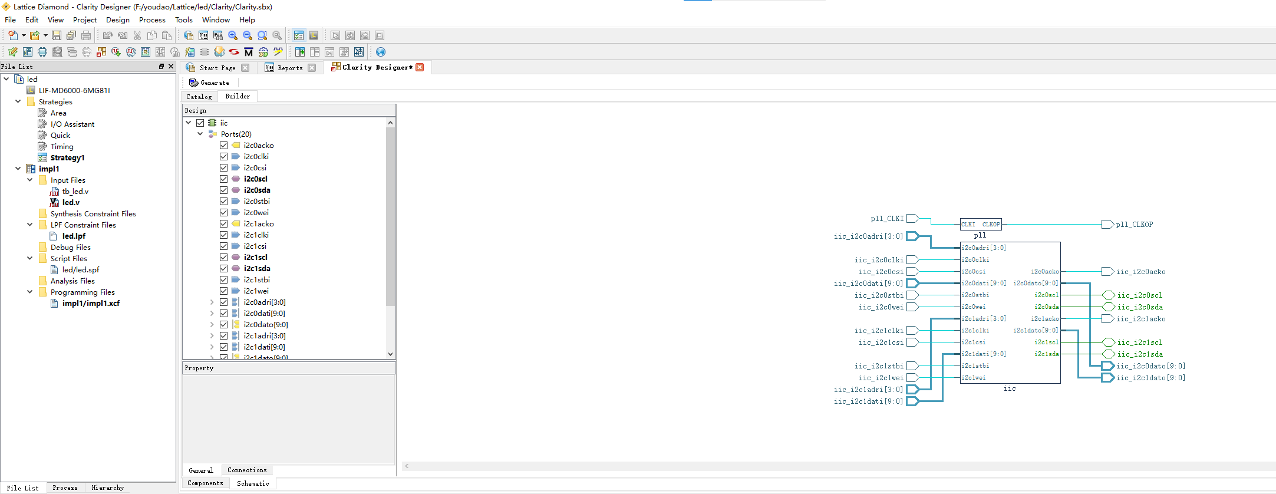This screenshot has width=1276, height=494.
Task: Launch Synplify Pro red S icon
Action: [x=234, y=52]
